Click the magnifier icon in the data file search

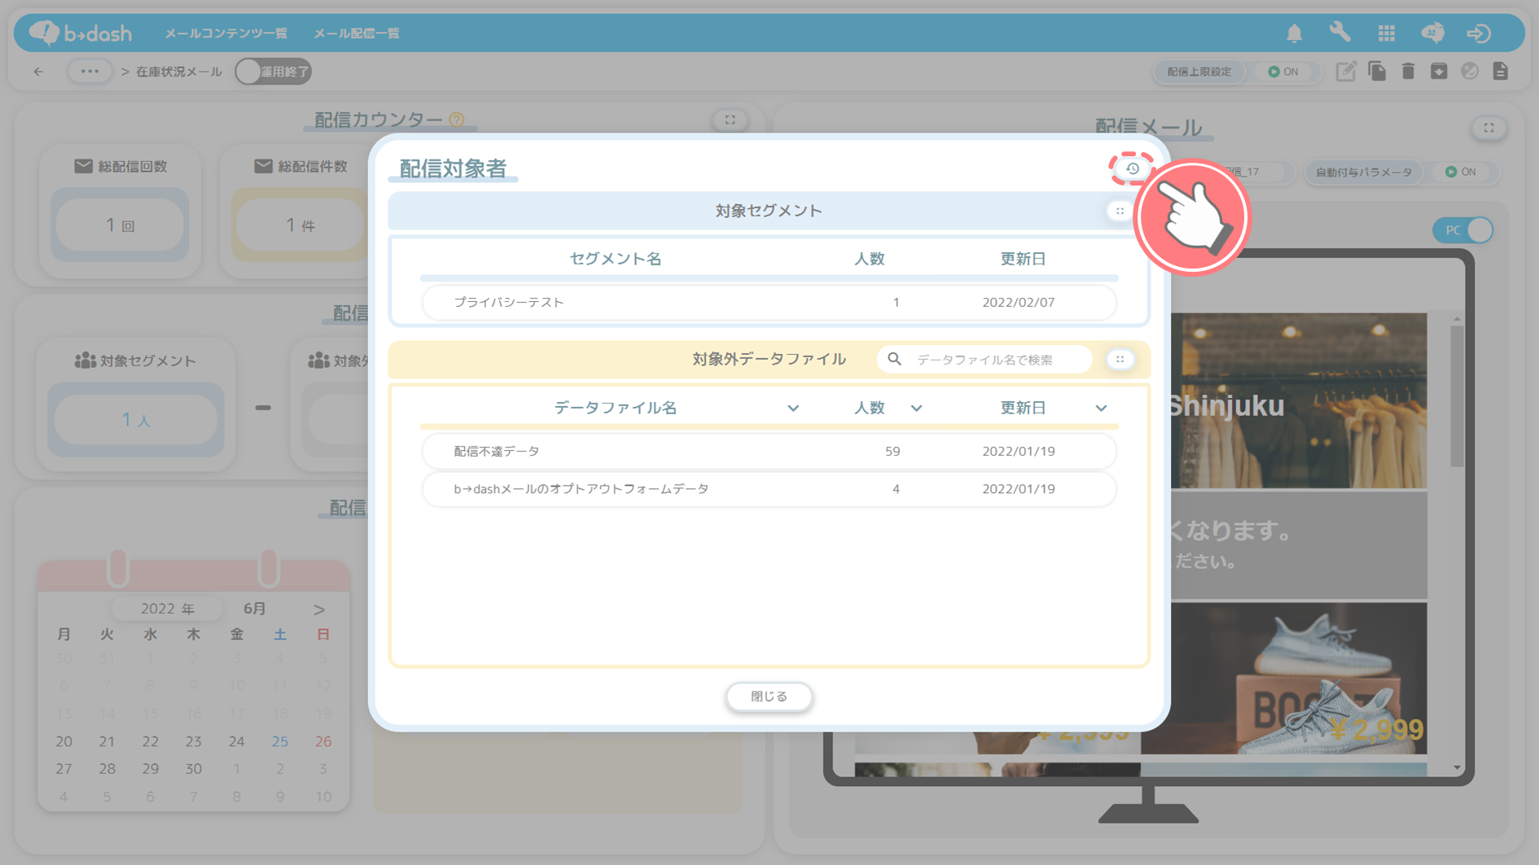coord(894,359)
